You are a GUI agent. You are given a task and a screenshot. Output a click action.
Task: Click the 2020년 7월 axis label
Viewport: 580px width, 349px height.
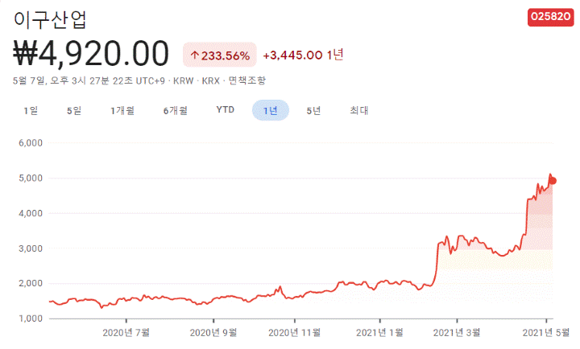click(126, 332)
